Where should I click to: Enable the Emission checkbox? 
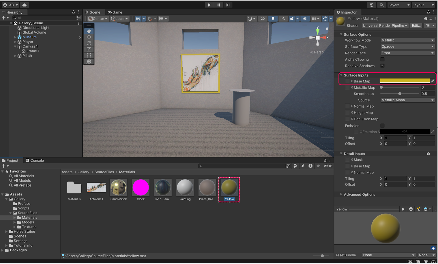pos(382,126)
